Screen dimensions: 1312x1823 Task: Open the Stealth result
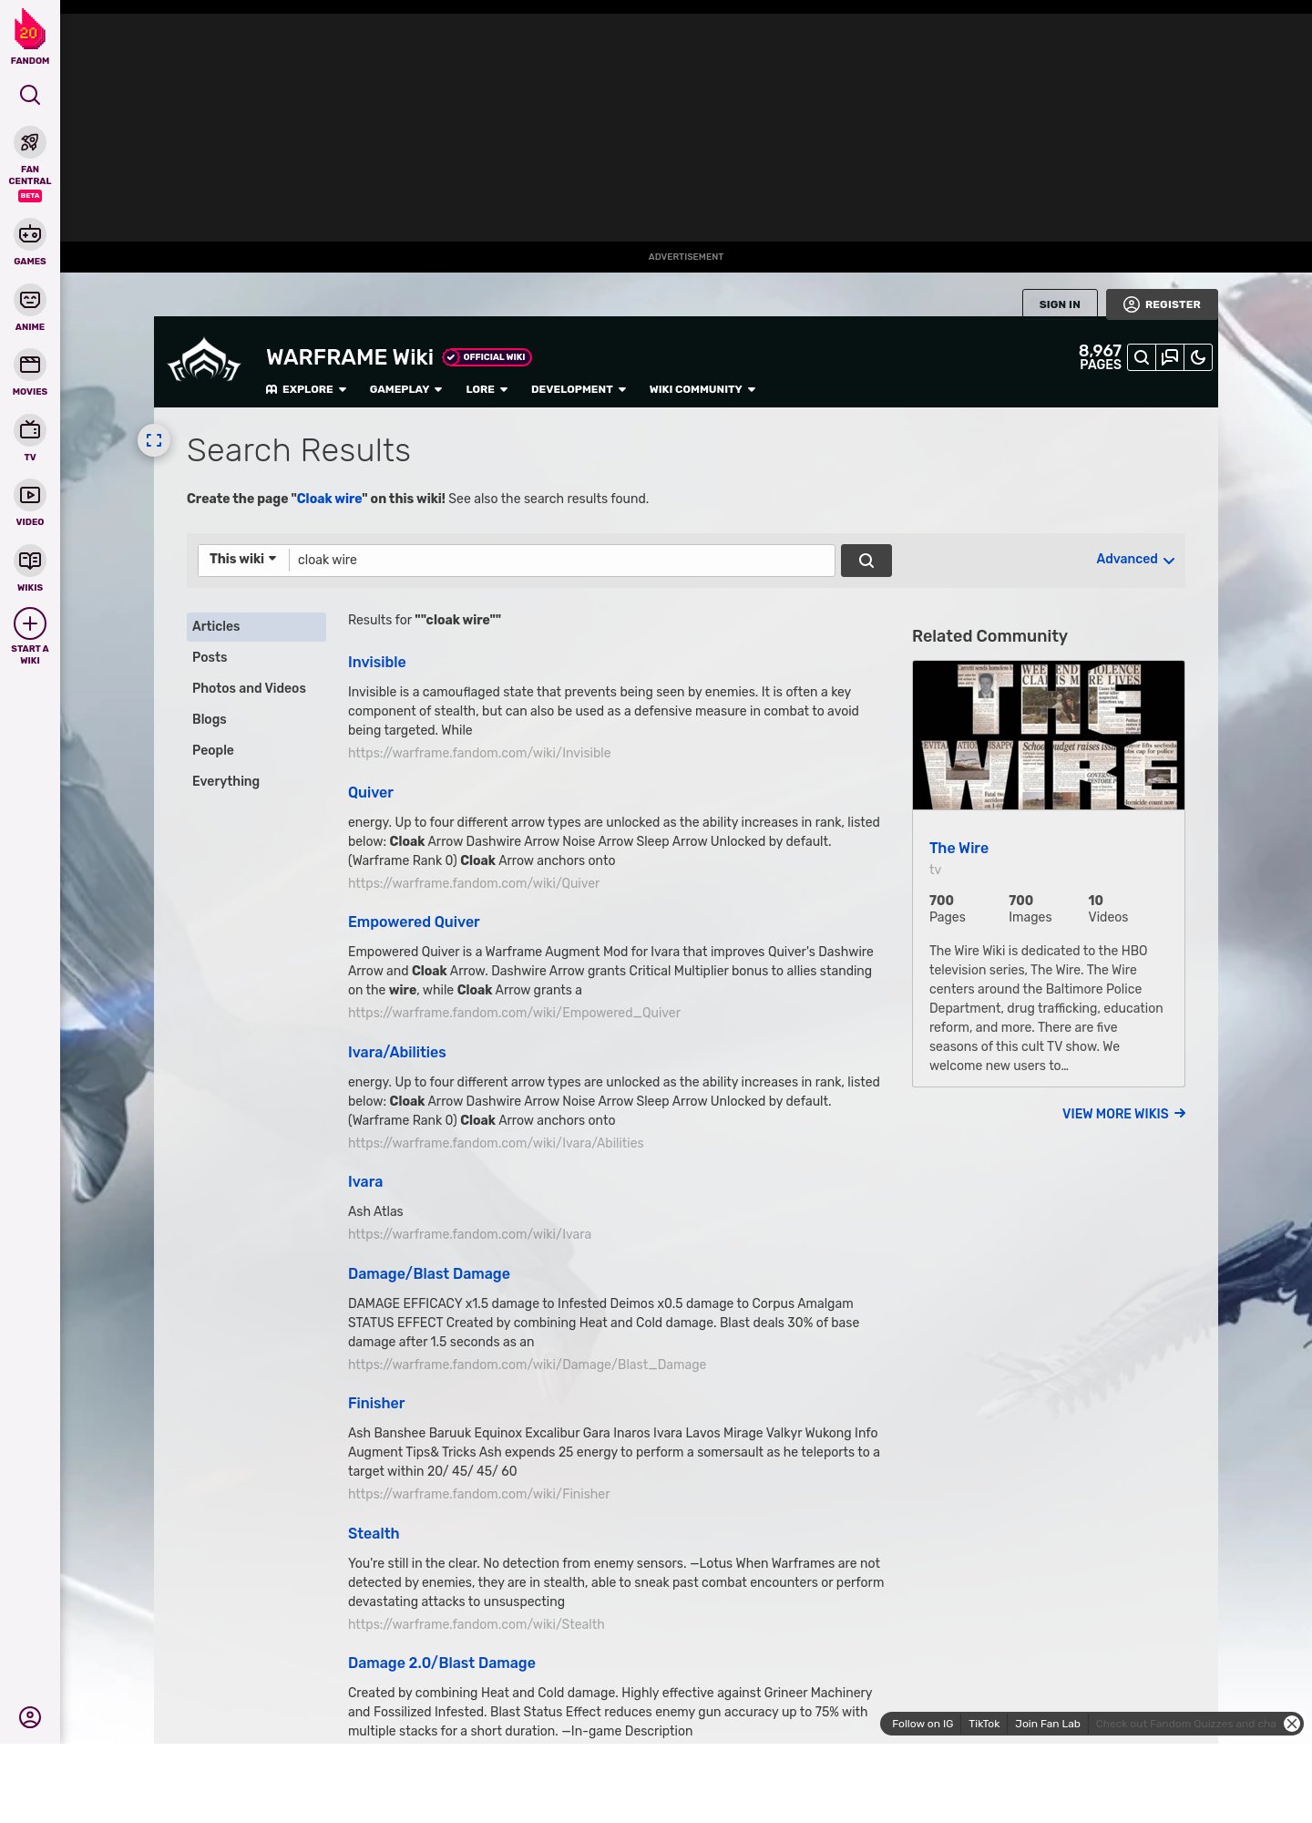tap(374, 1534)
